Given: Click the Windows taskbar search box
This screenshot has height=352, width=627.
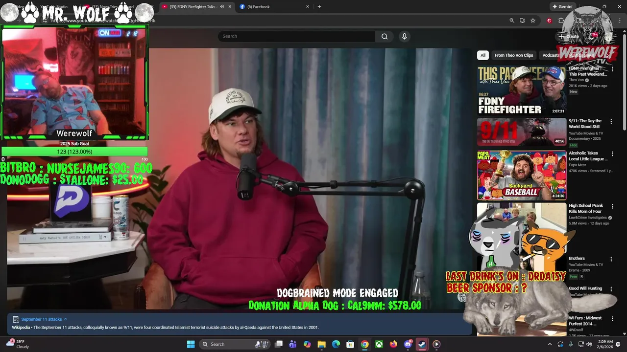Looking at the screenshot, I should click(235, 344).
